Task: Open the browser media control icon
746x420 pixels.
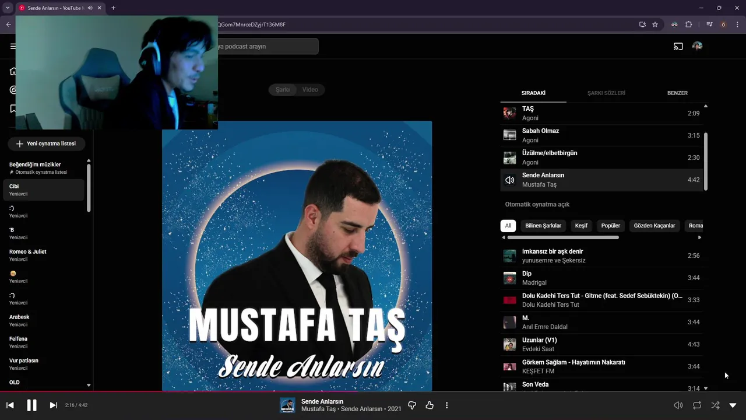Action: 709,24
